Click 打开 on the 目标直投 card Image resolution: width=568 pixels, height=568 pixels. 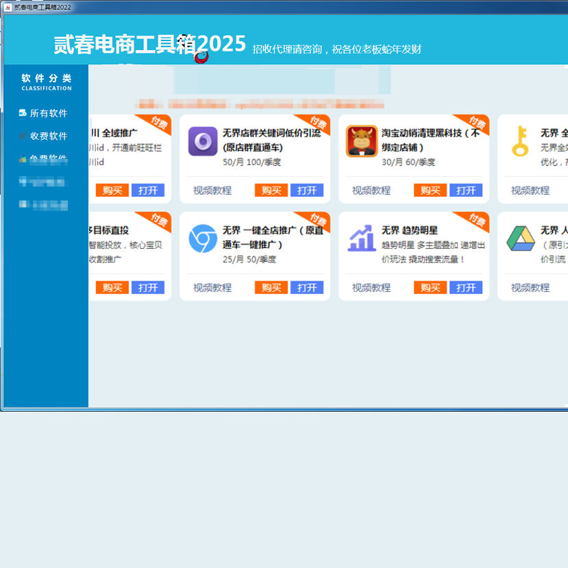[x=148, y=288]
